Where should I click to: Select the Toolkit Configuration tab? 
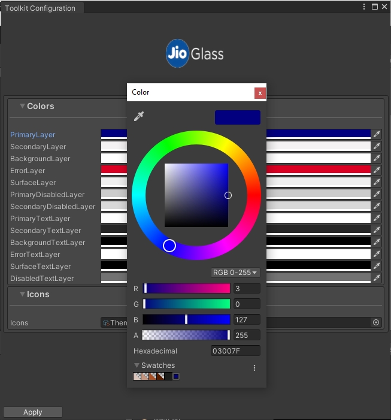[40, 8]
